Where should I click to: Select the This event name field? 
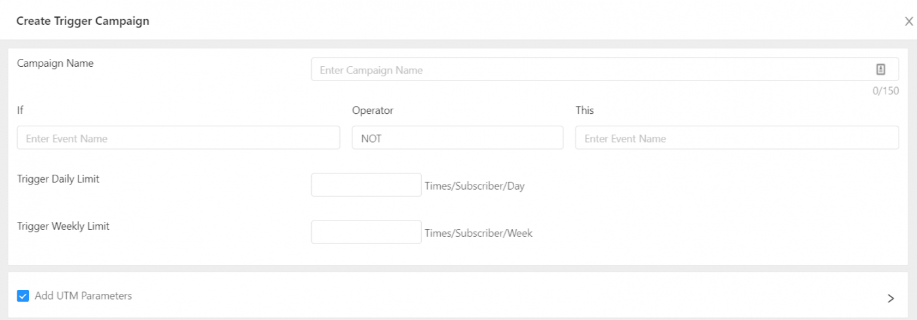[x=737, y=137]
